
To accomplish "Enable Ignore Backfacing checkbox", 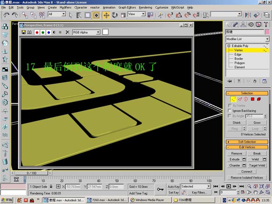I will pyautogui.click(x=230, y=110).
